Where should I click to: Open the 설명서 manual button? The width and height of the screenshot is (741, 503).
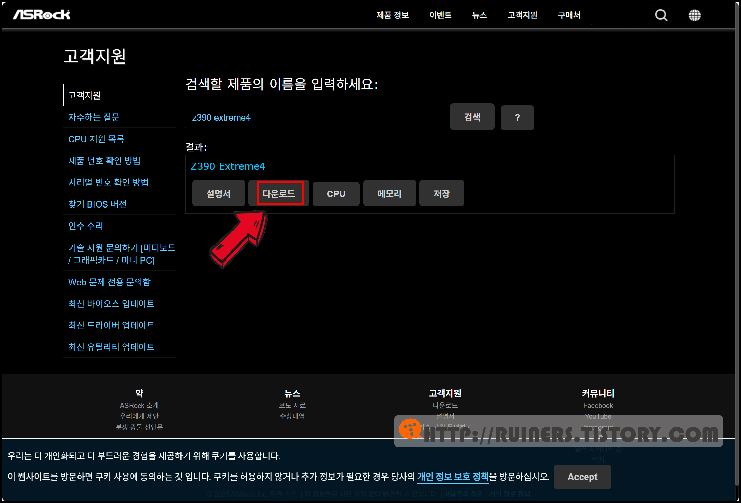[219, 193]
